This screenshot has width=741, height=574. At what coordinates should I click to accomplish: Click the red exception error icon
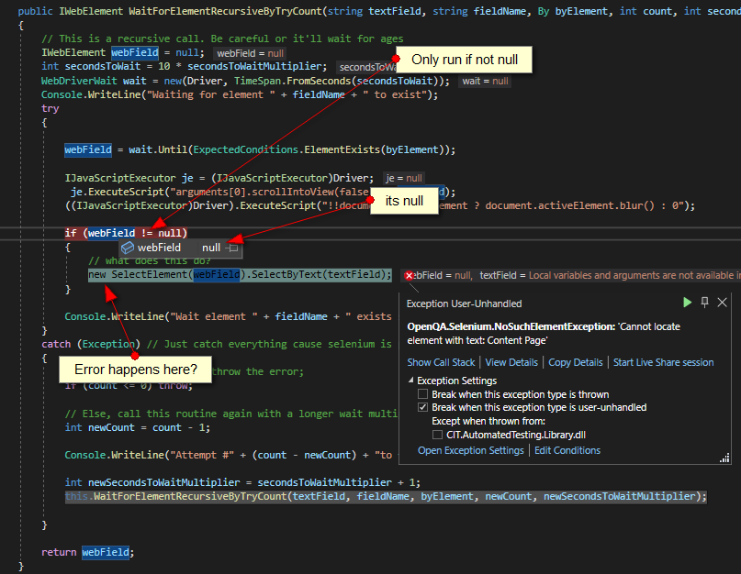tap(410, 276)
